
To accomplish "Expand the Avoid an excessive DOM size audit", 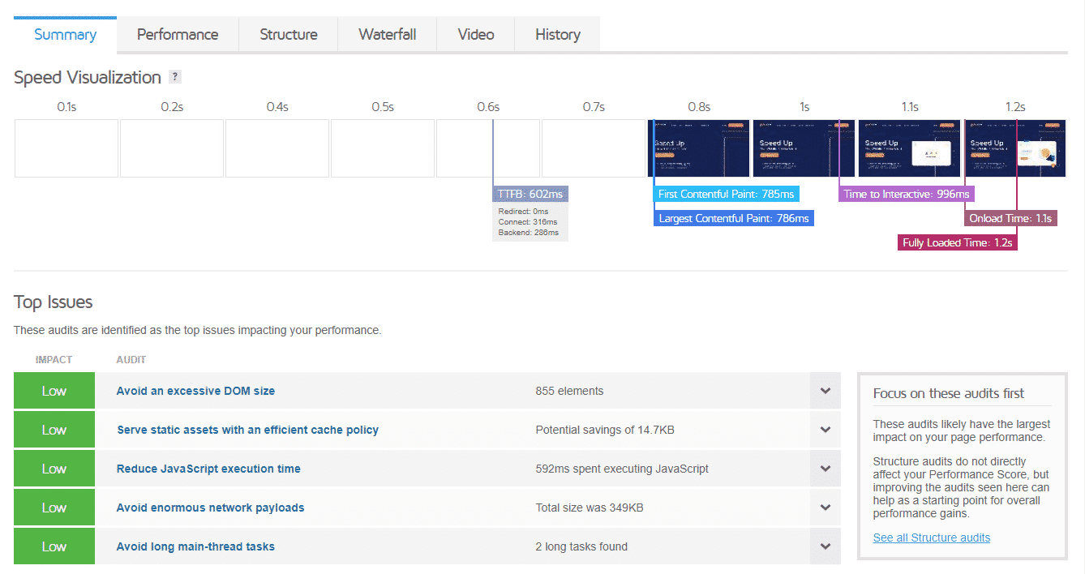I will point(825,390).
